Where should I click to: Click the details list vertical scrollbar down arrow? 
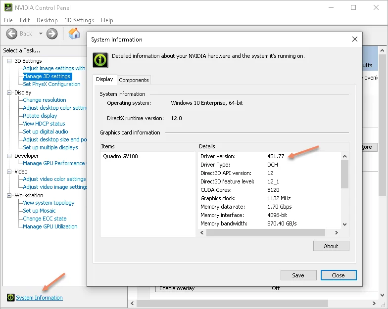click(x=345, y=223)
